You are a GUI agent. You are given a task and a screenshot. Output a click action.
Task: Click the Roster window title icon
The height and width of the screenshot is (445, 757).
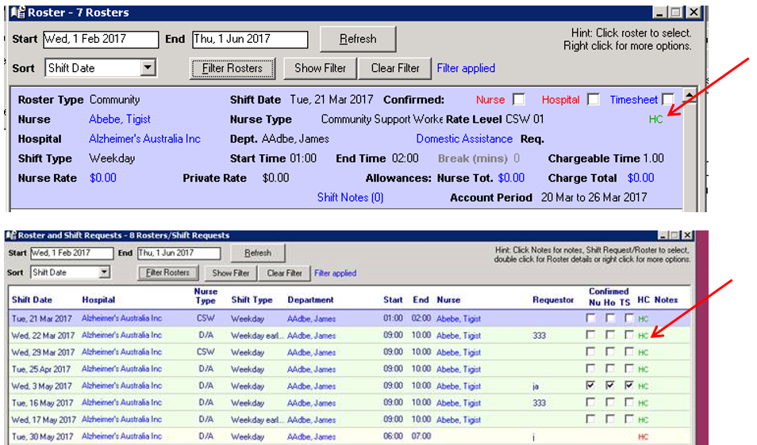(x=18, y=12)
